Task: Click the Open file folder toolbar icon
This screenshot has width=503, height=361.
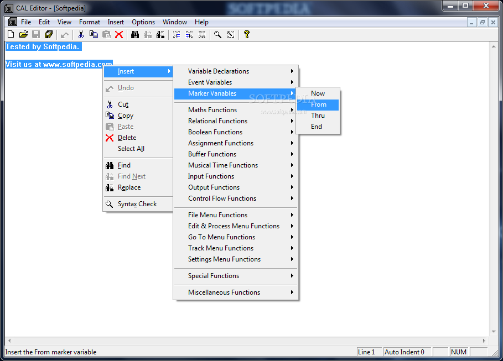Action: click(23, 34)
